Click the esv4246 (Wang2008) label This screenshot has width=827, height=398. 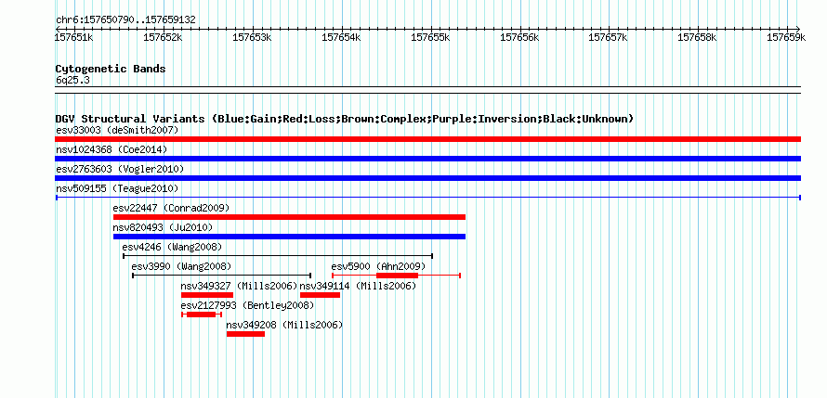click(172, 247)
